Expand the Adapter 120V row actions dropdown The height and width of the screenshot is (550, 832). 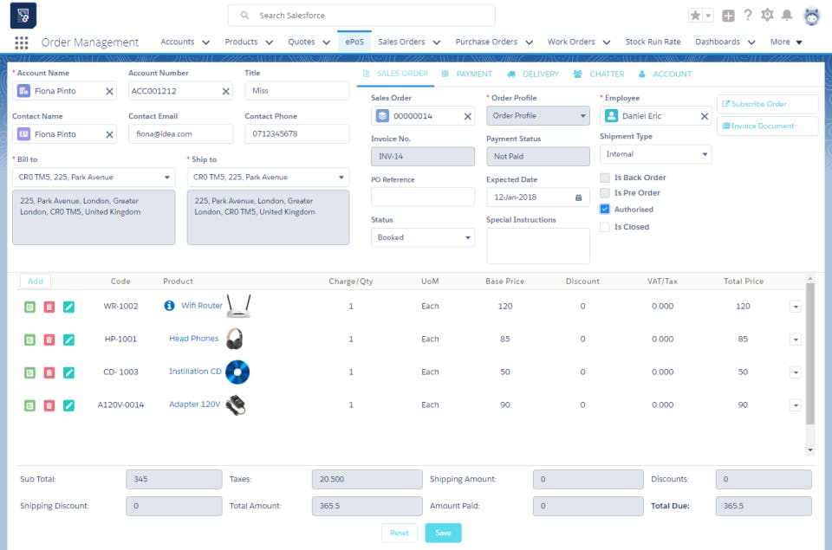795,405
